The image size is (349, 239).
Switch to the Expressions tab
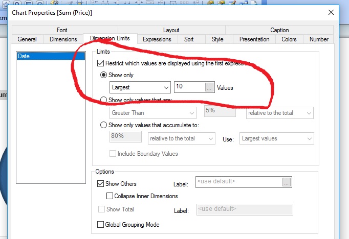[x=157, y=39]
